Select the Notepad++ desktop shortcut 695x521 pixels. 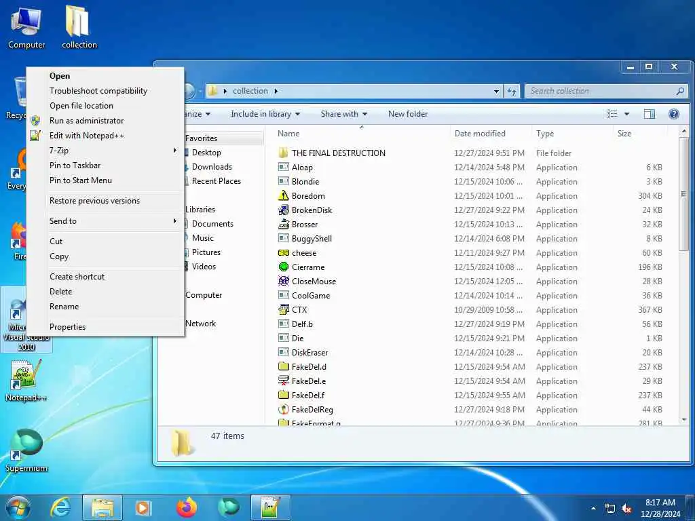26,381
